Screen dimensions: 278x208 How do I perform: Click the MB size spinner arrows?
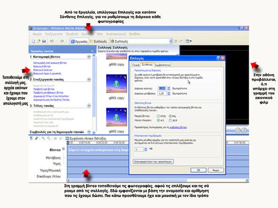[x=146, y=149]
